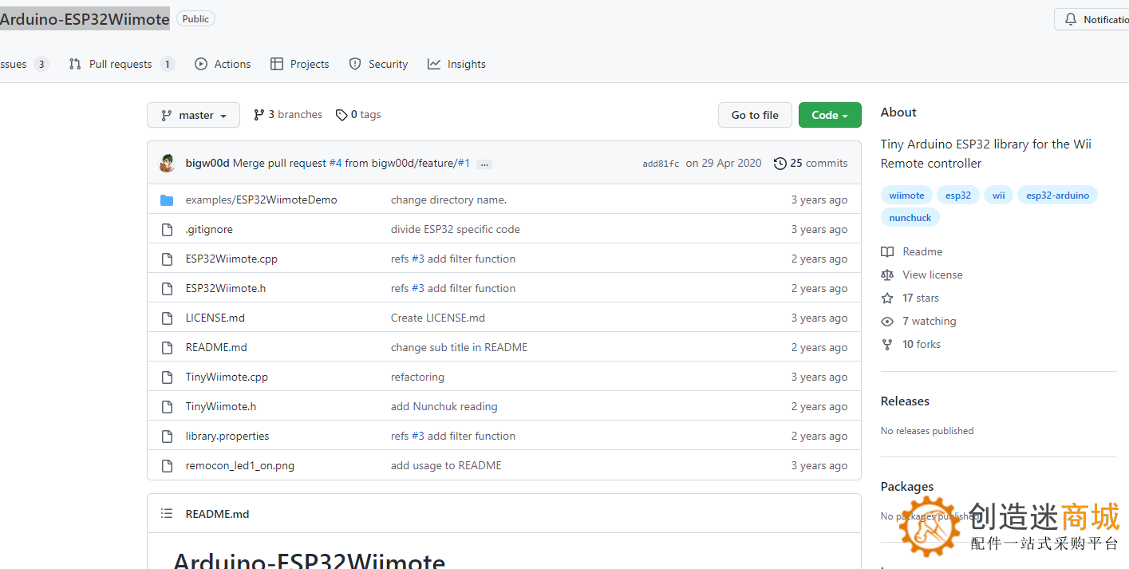1129x569 pixels.
Task: Open commit 'divide ESP32 specific code'
Action: tap(456, 229)
